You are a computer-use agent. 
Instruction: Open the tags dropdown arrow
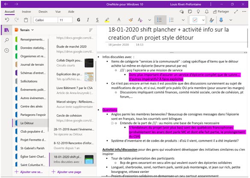(x=203, y=20)
